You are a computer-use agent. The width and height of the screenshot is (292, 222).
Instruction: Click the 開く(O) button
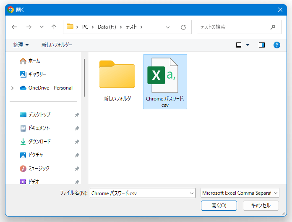click(x=219, y=206)
